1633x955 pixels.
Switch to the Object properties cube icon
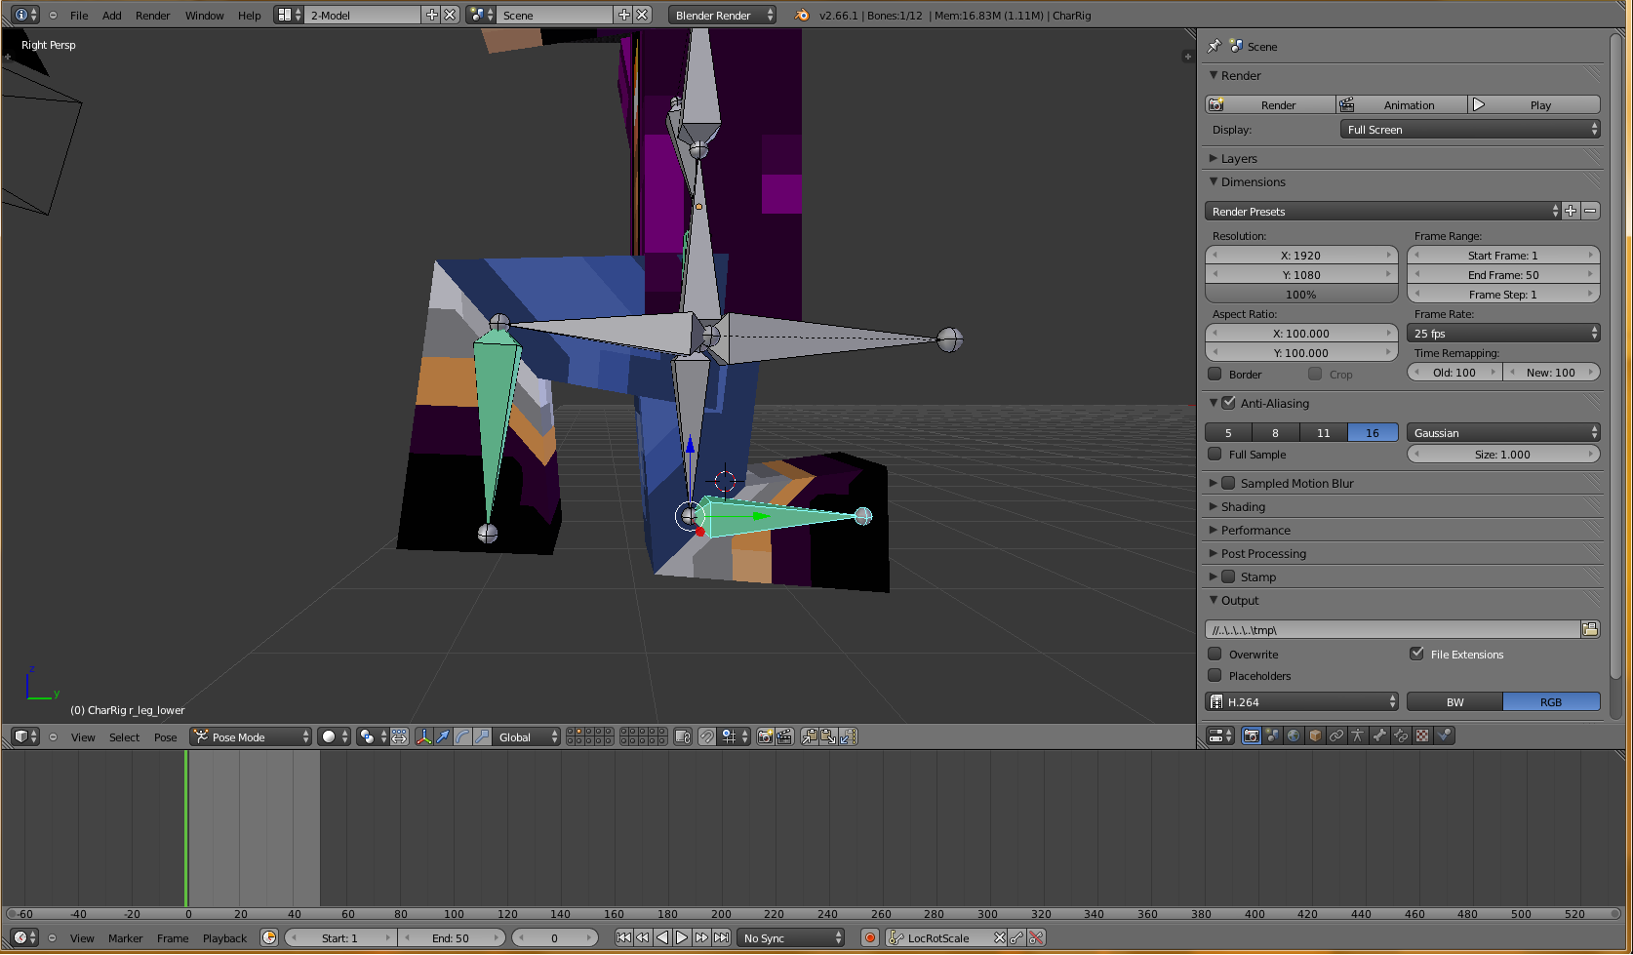point(1315,736)
